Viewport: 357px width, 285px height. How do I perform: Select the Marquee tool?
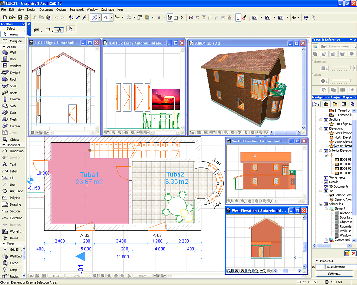coord(13,41)
